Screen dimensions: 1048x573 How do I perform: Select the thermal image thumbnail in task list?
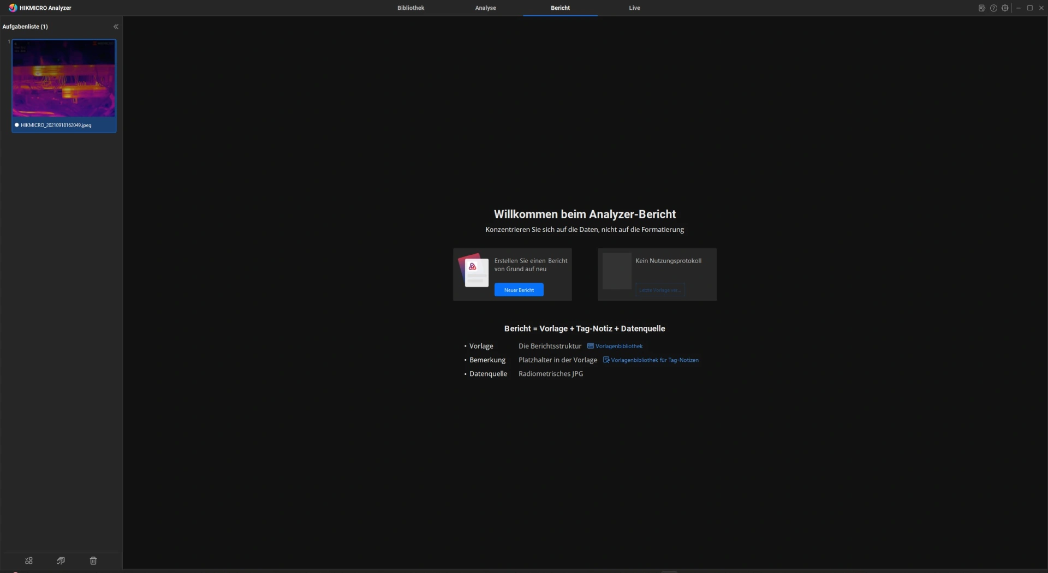[64, 79]
